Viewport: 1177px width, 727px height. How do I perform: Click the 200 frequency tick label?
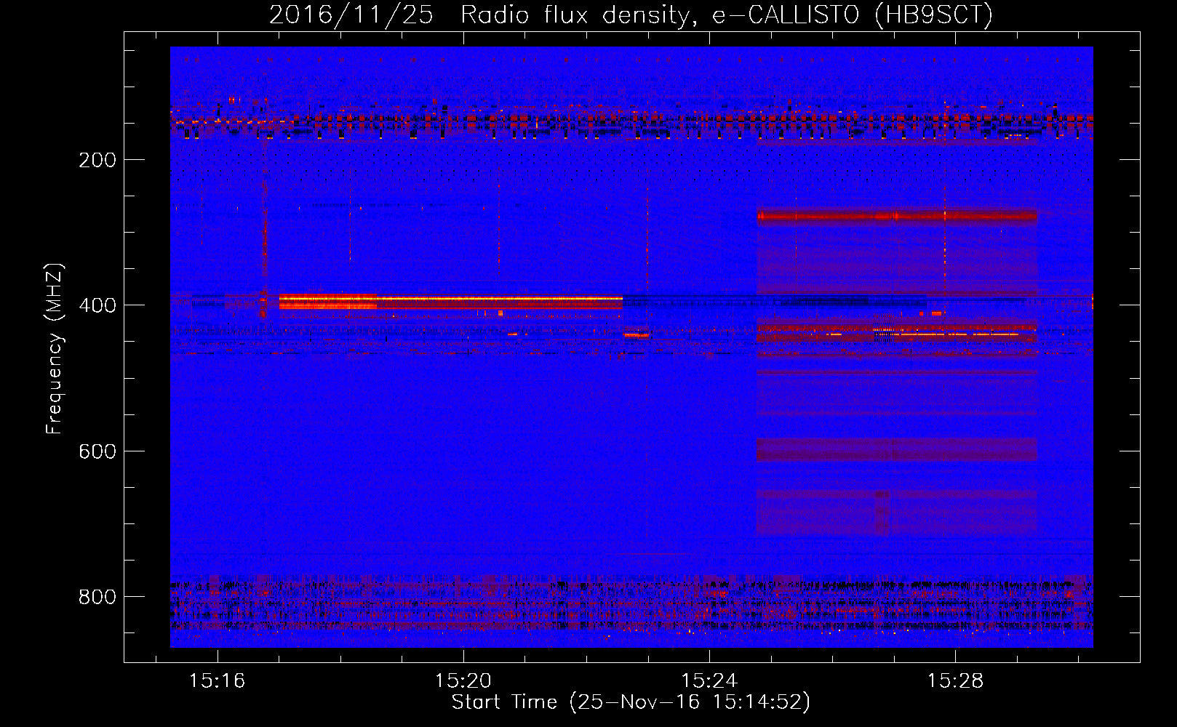[x=97, y=160]
